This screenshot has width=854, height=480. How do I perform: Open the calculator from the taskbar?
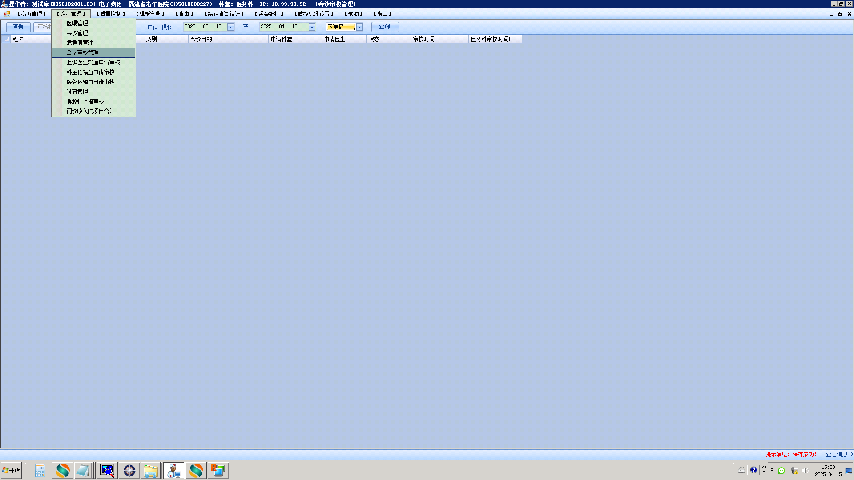(x=40, y=471)
